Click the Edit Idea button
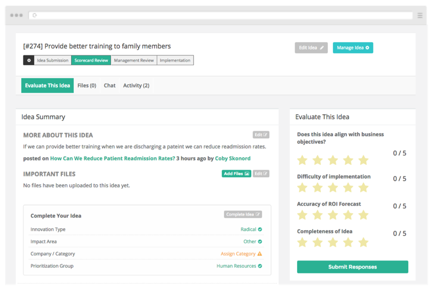The width and height of the screenshot is (432, 288). coord(311,48)
